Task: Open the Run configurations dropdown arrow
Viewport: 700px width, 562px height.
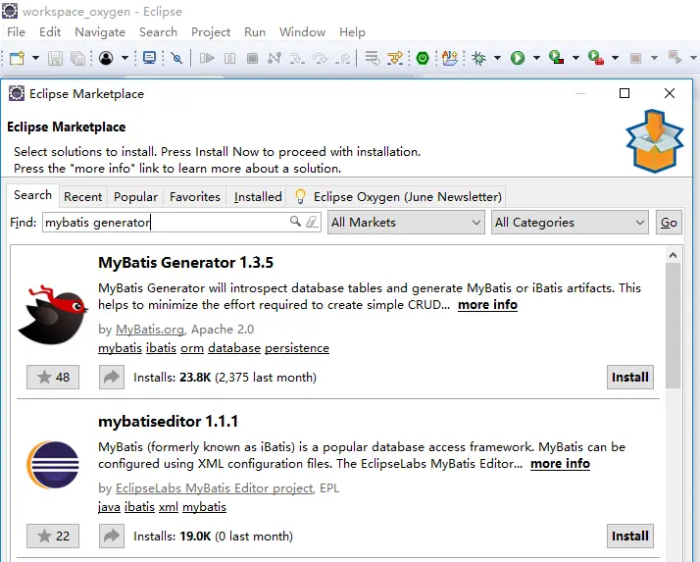Action: 536,58
